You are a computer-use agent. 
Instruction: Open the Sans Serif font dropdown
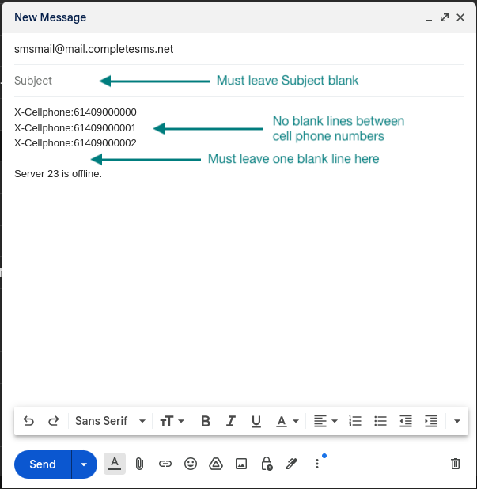pyautogui.click(x=111, y=421)
